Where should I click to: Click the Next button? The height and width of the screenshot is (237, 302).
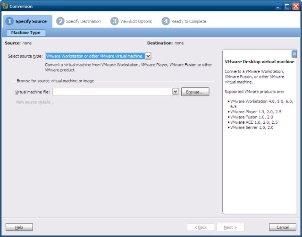(x=230, y=228)
